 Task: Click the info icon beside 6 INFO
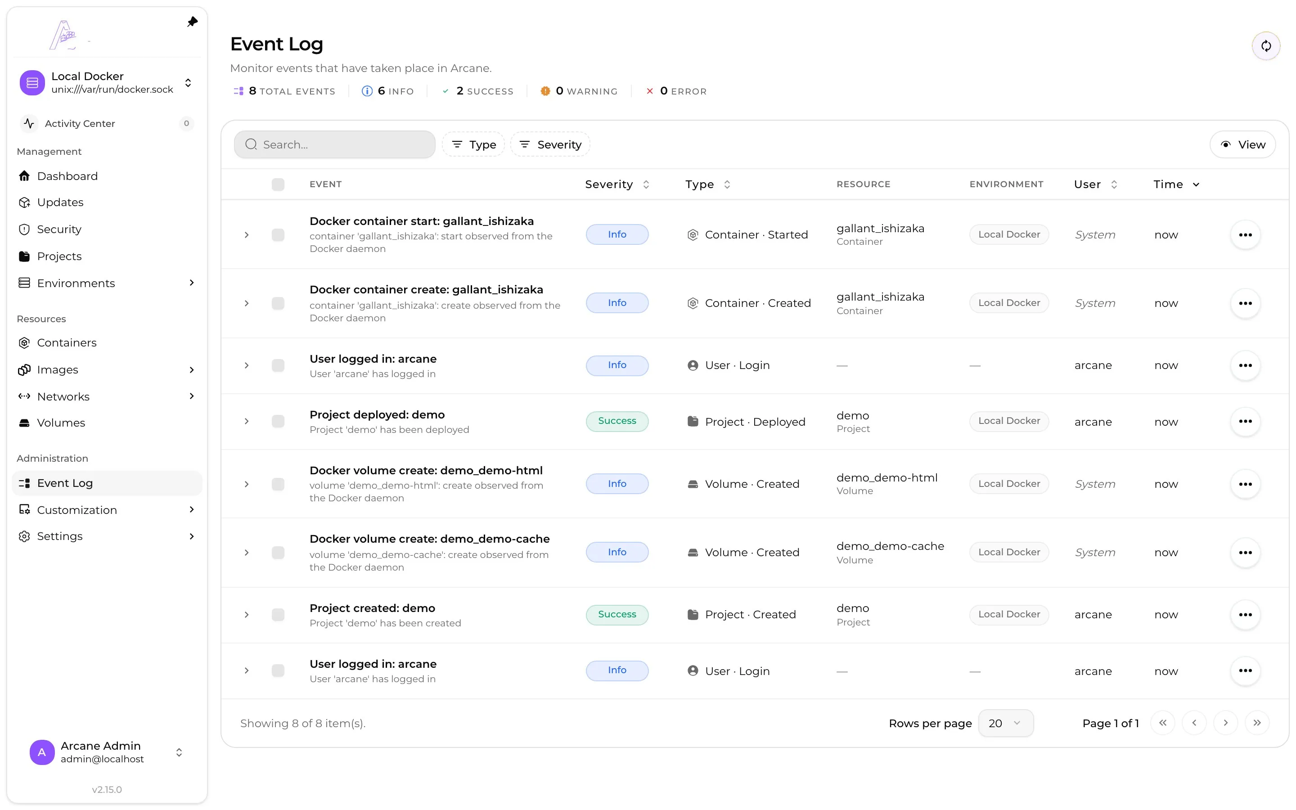click(367, 91)
